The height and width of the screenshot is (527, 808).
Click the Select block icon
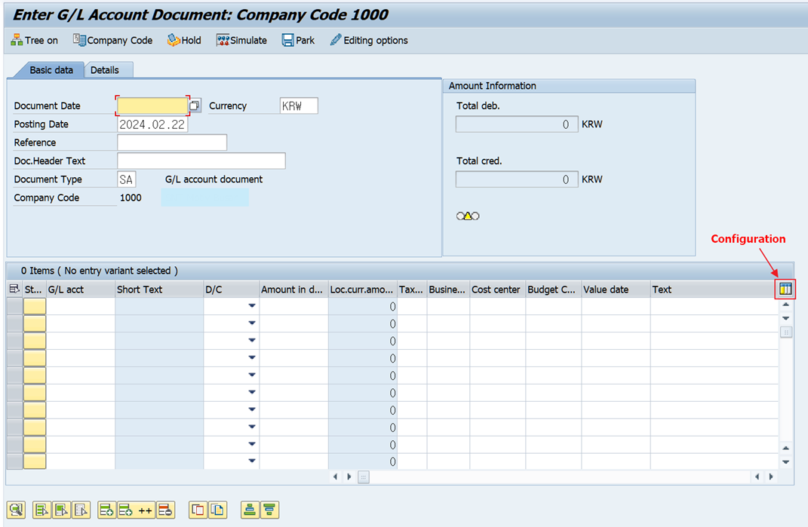point(61,510)
